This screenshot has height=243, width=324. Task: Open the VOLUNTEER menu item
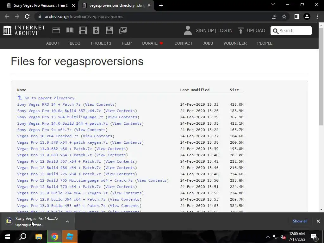tap(235, 43)
